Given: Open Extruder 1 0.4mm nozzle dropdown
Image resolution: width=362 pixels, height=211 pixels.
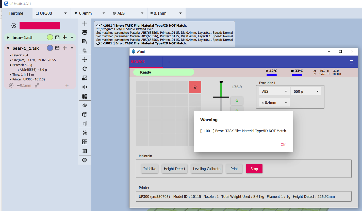Looking at the screenshot, I should click(274, 103).
